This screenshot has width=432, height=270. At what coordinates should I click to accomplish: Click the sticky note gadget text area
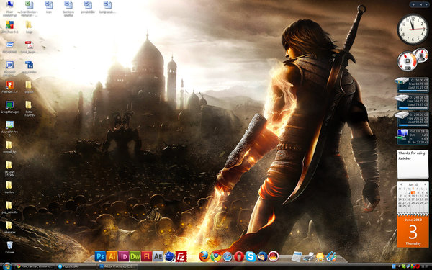coord(413,164)
